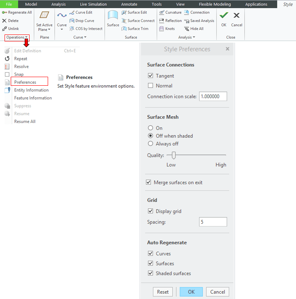
Task: Open the Curve Edit tool
Action: tap(72, 12)
